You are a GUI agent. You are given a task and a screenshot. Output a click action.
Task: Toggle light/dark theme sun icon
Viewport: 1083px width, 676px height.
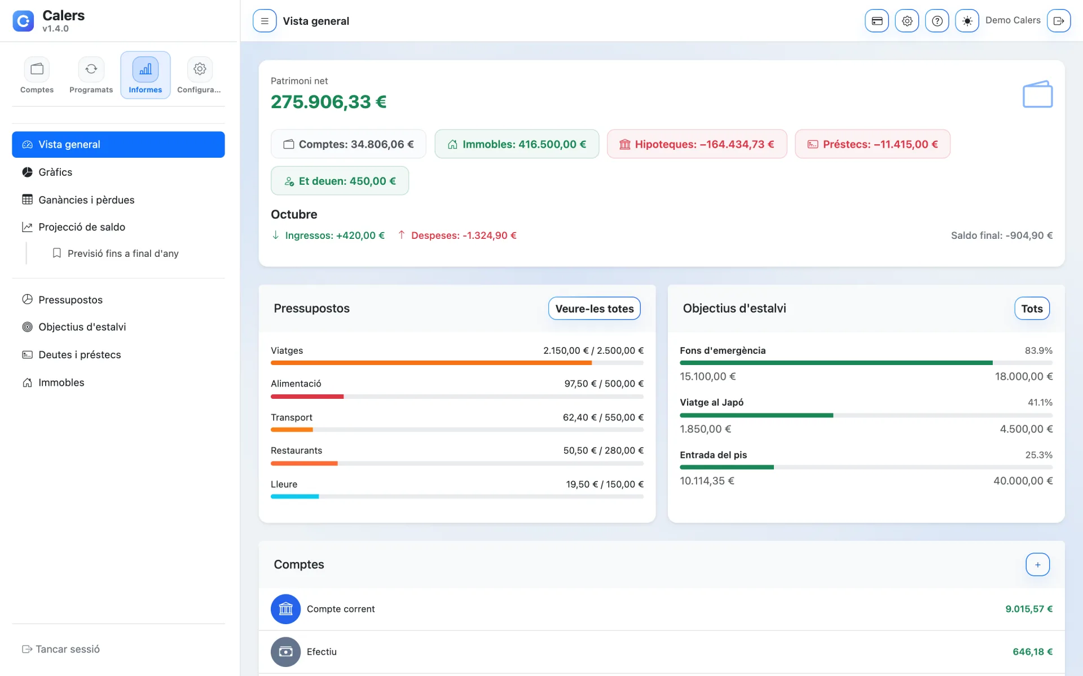[967, 21]
